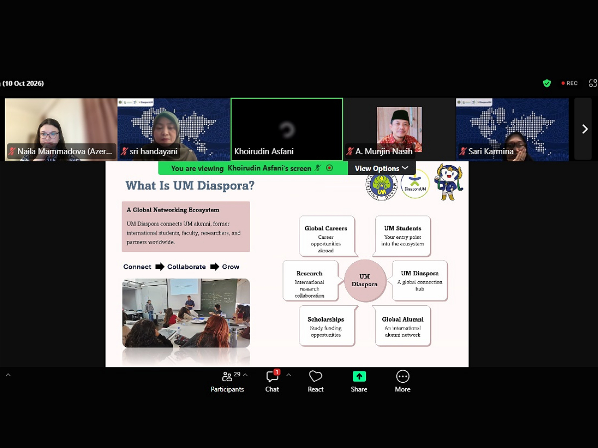The image size is (598, 448).
Task: Click the "What Is UM Diaspora?" heading
Action: tap(190, 186)
